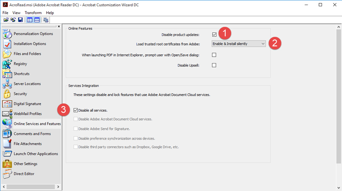This screenshot has height=191, width=342.
Task: Select Comments and Forms in sidebar
Action: pos(32,134)
